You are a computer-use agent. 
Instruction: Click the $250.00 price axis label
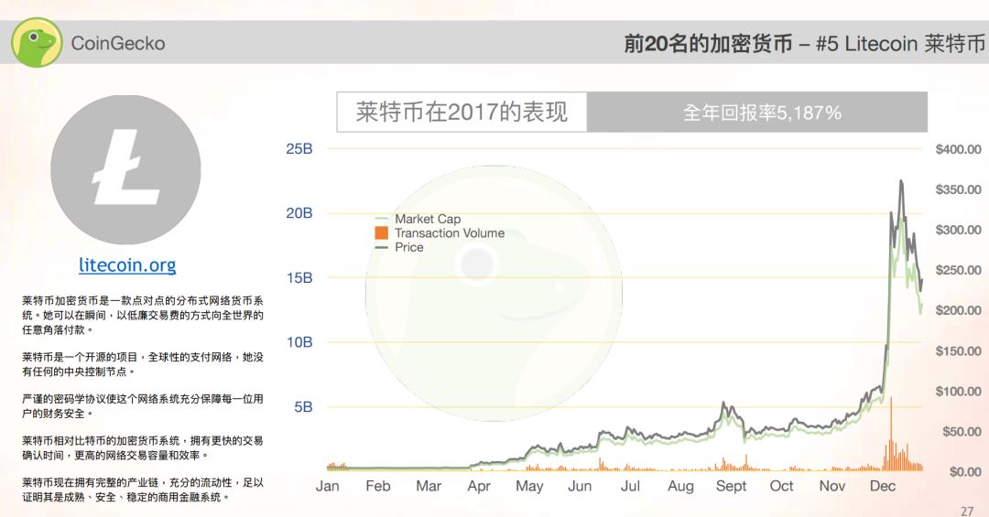point(958,271)
